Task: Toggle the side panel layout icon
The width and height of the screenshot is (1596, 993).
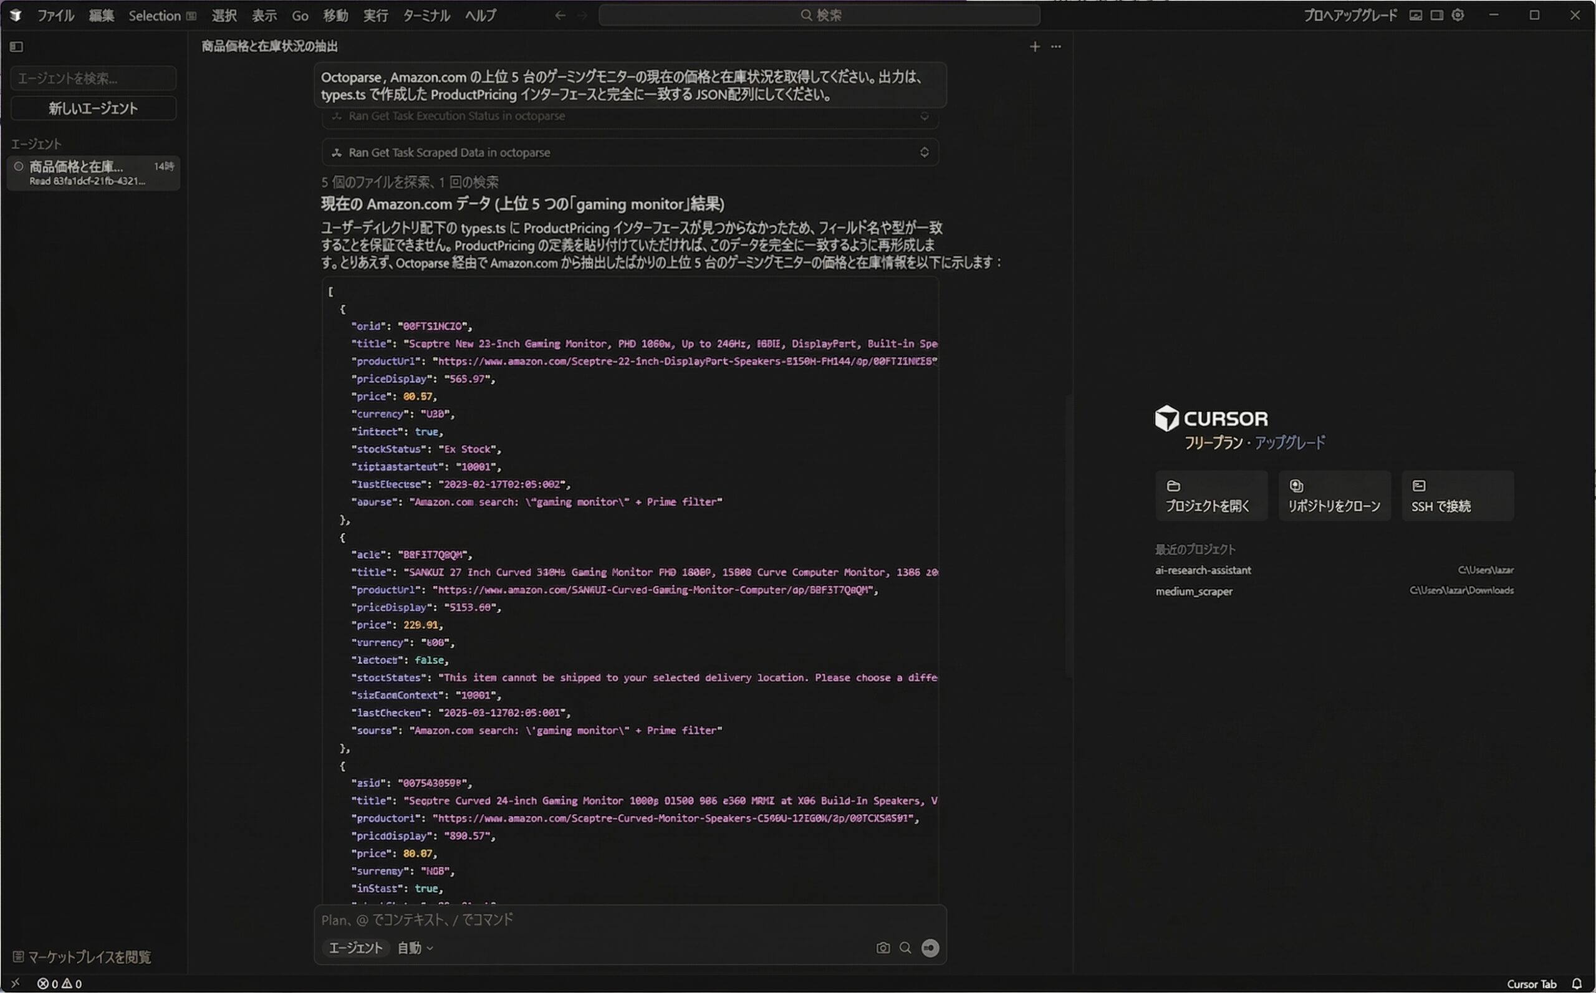Action: pos(1436,15)
